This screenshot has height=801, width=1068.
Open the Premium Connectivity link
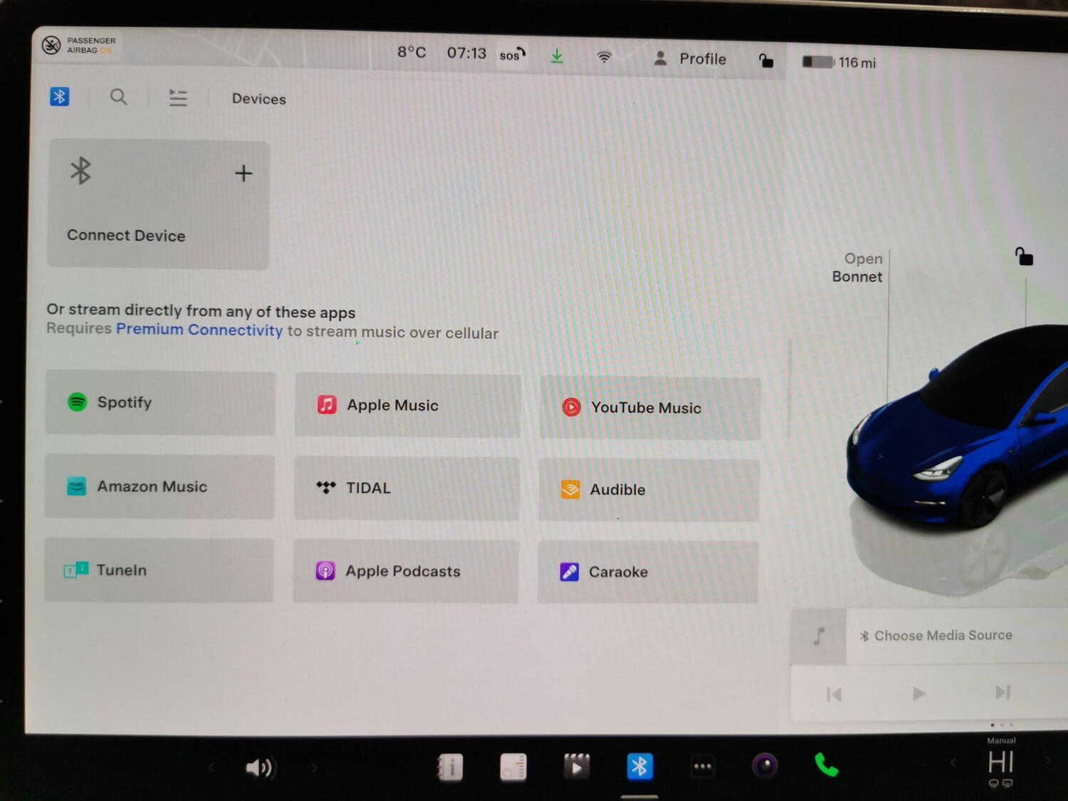click(199, 330)
